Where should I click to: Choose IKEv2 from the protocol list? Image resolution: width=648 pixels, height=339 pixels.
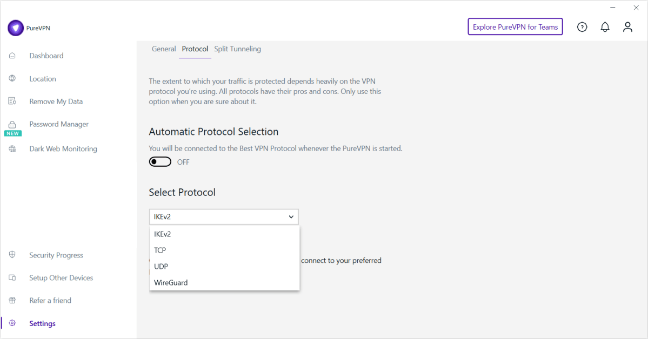[224, 234]
